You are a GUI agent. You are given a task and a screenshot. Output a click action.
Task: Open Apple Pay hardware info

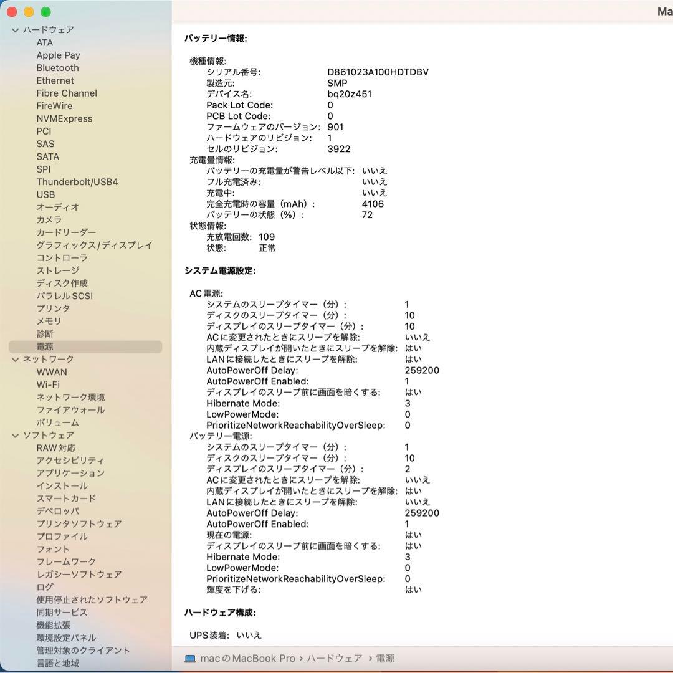(x=58, y=55)
